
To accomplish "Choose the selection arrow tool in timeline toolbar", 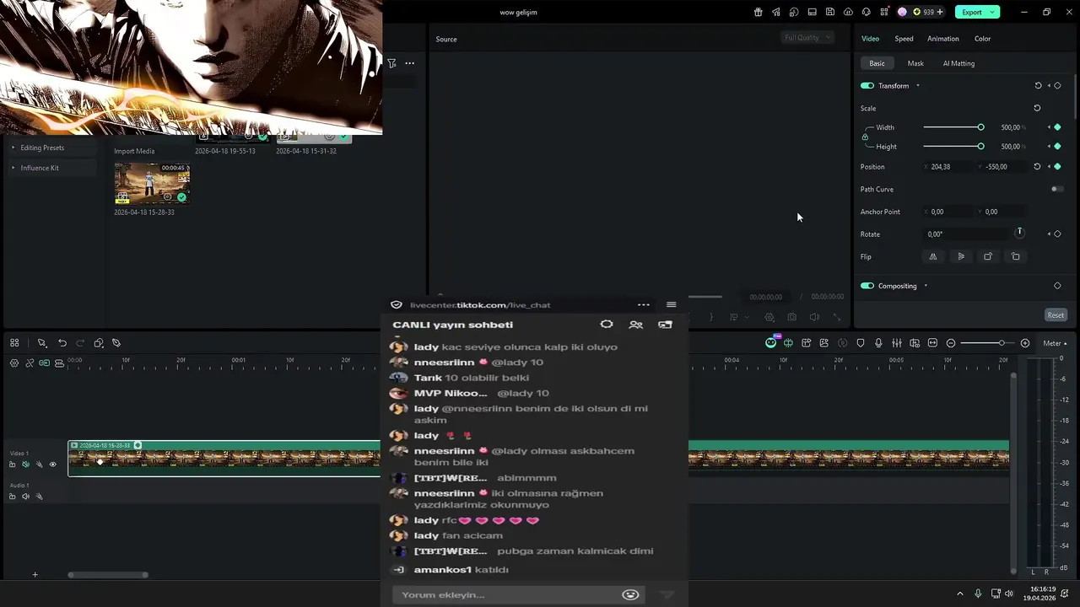I will 41,343.
